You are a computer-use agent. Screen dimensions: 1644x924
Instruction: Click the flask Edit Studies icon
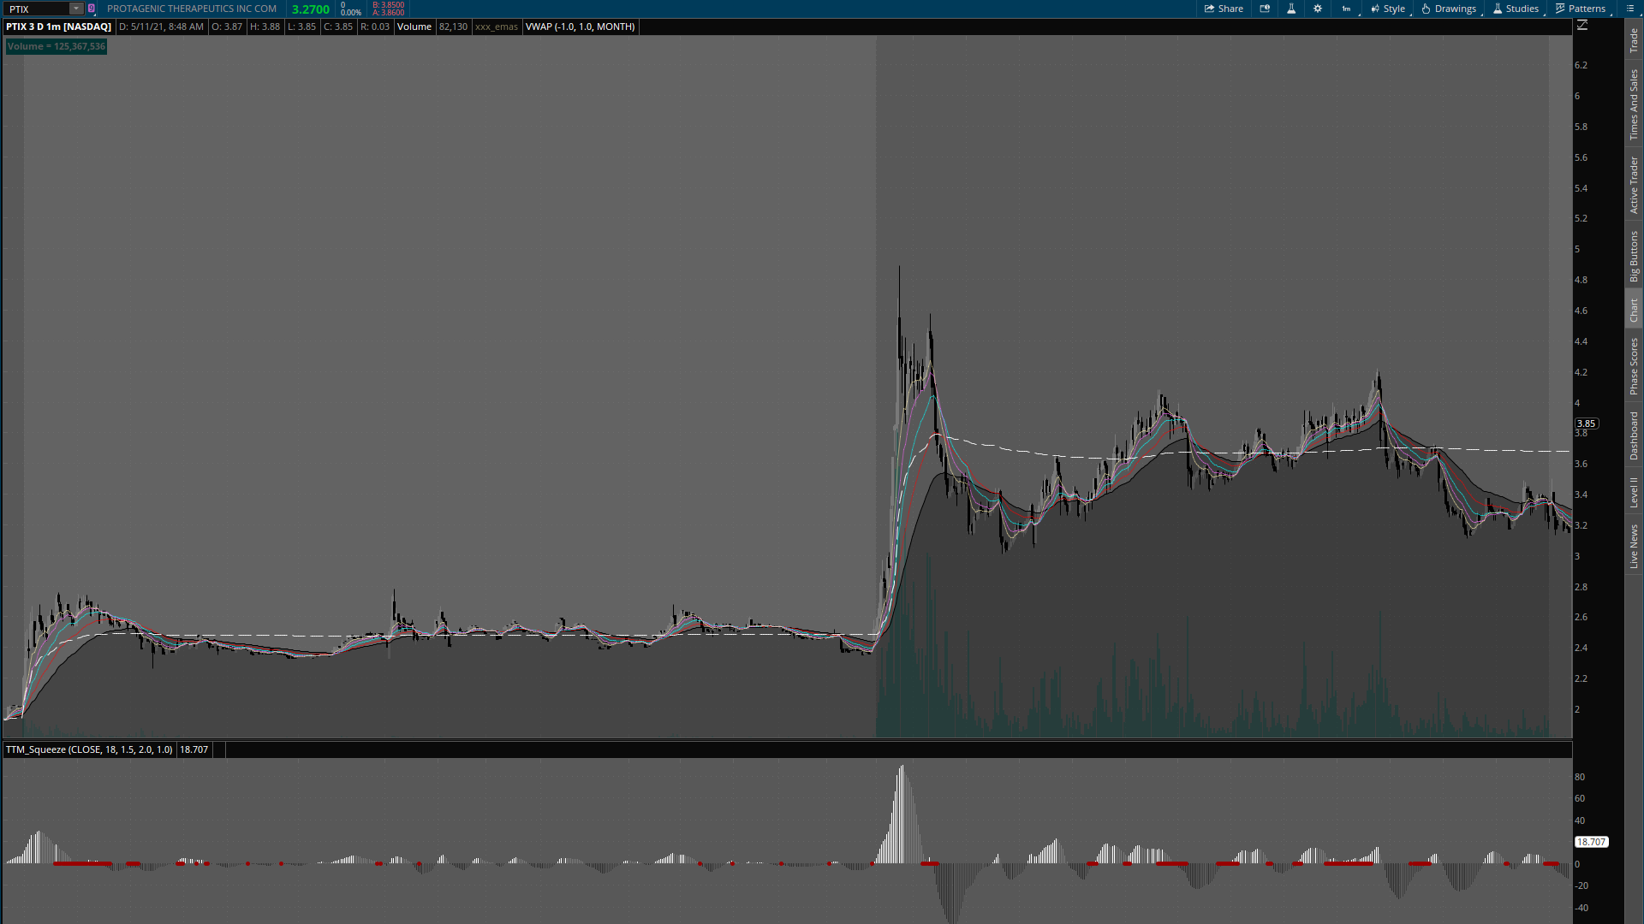(1291, 9)
